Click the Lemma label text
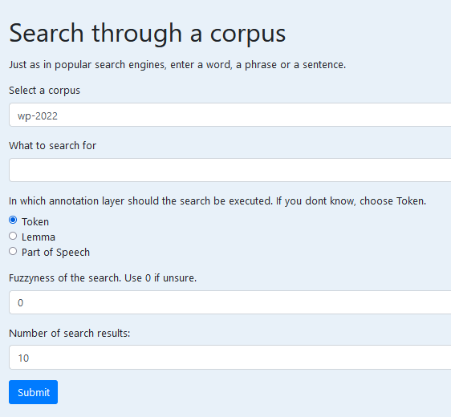This screenshot has width=451, height=417. coord(39,237)
